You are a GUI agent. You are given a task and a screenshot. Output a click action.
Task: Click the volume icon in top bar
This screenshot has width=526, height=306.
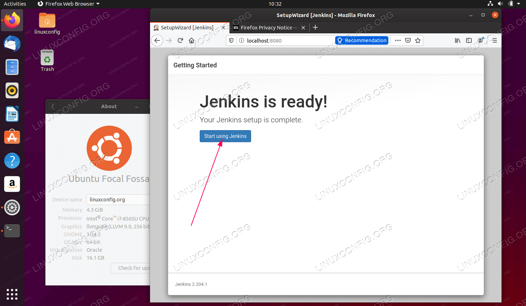coord(500,4)
